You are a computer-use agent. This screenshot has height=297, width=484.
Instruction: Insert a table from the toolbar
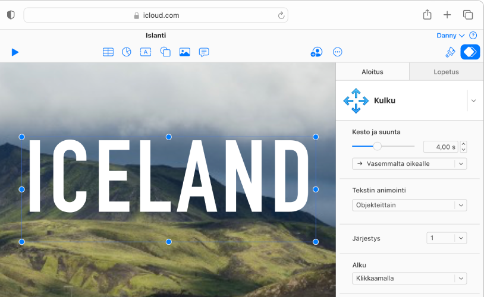tap(108, 52)
